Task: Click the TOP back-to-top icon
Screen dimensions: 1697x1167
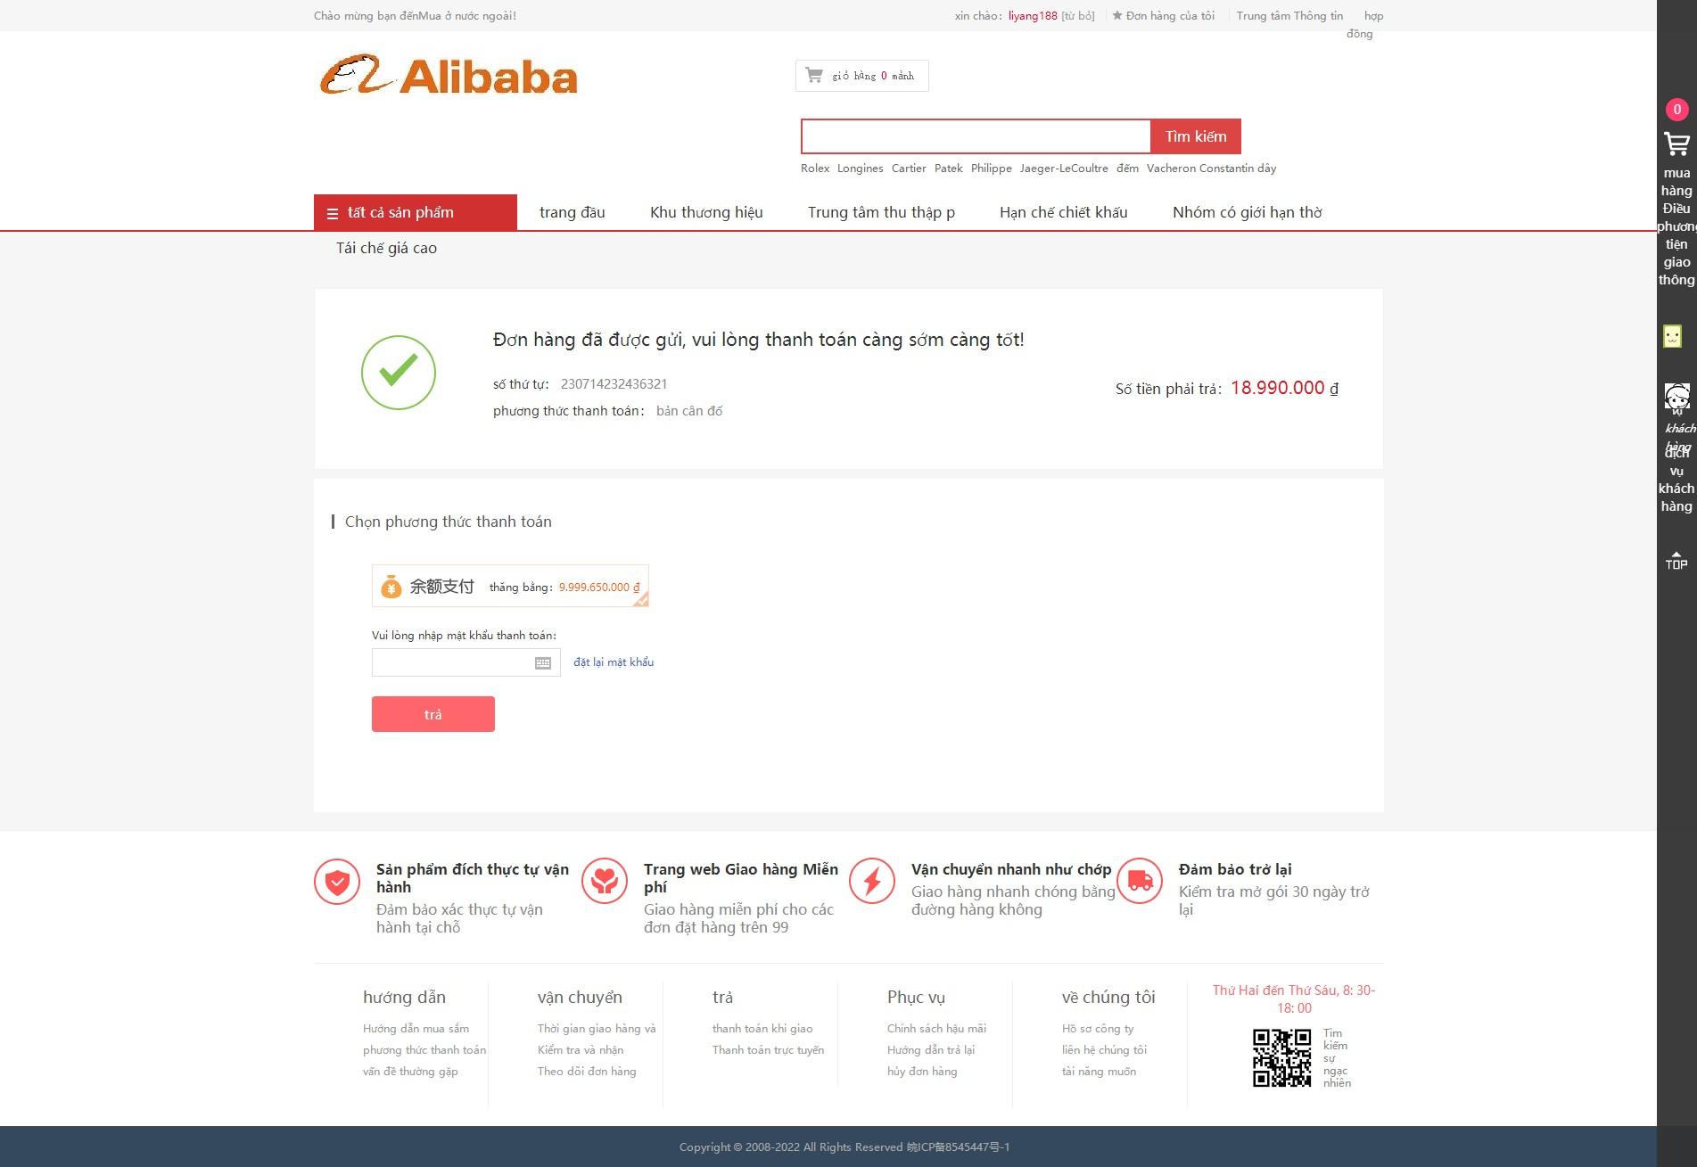Action: point(1676,560)
